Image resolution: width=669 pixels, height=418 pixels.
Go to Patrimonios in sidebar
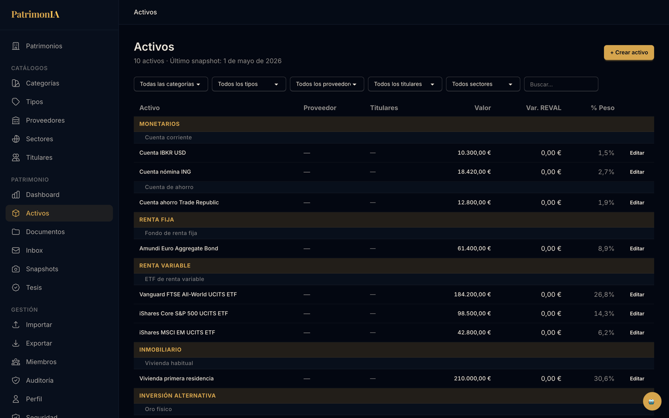pos(59,46)
